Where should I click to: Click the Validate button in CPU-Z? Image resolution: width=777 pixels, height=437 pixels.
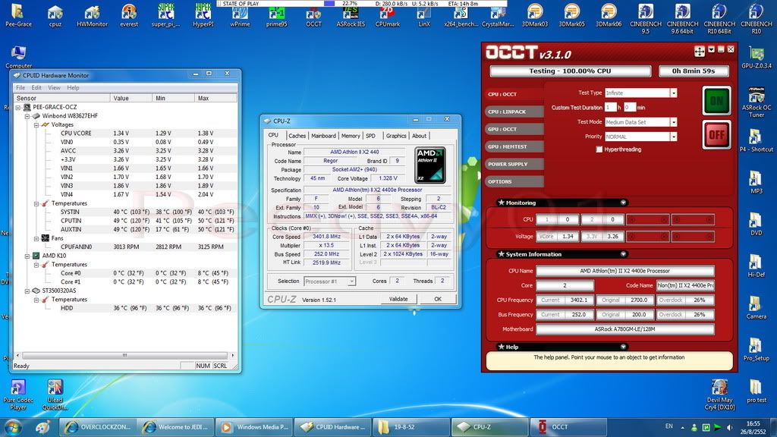pyautogui.click(x=398, y=299)
